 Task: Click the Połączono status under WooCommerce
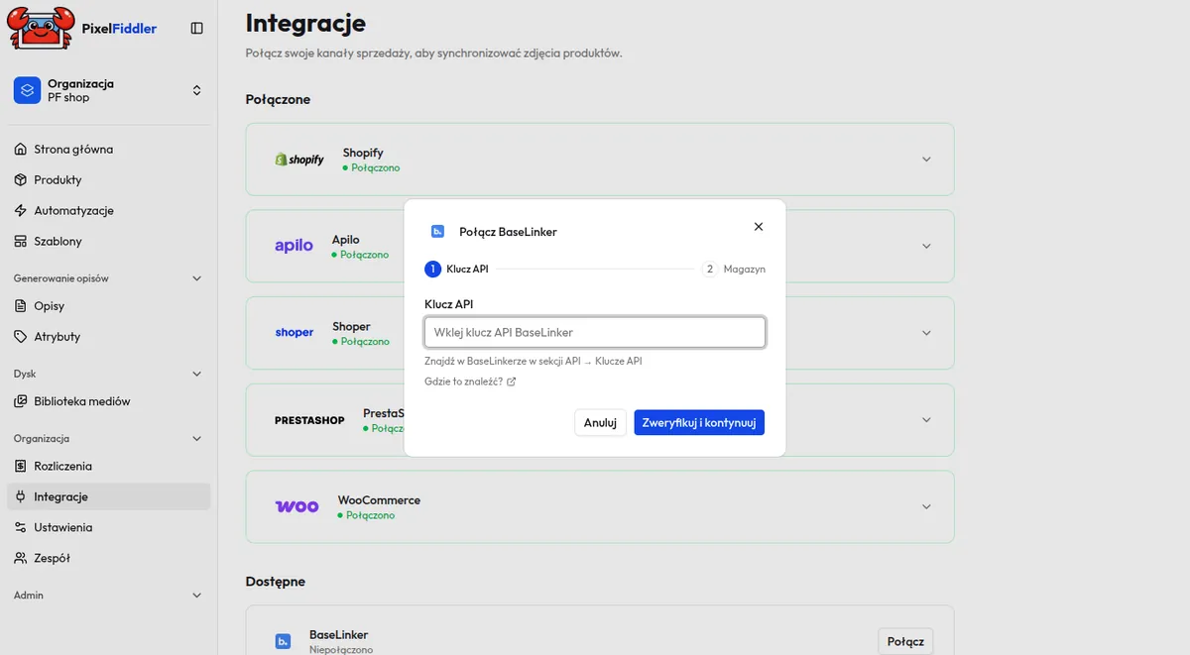tap(366, 515)
